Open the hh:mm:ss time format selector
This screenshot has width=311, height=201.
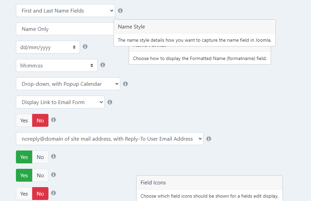tap(57, 65)
